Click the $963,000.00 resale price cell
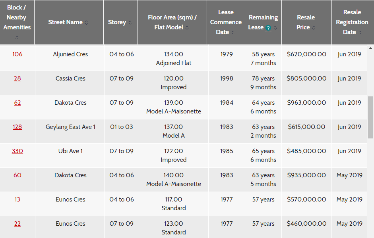This screenshot has height=238, width=374. coord(306,103)
